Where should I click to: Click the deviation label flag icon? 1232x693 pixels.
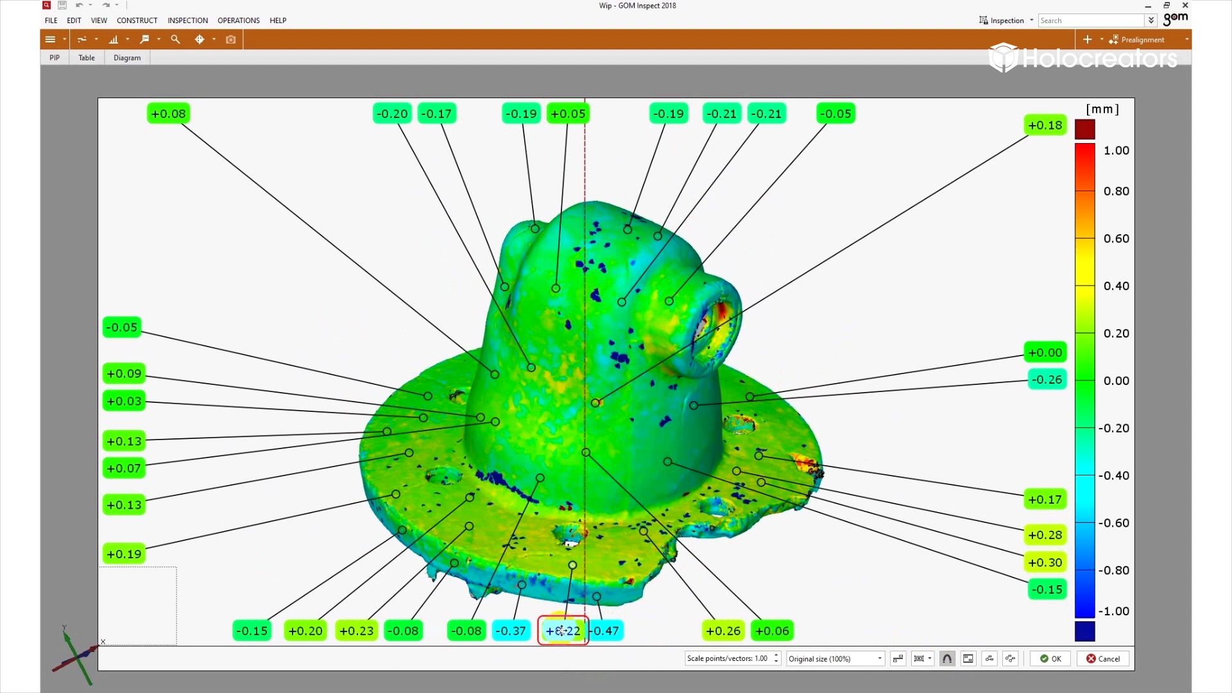tap(144, 40)
